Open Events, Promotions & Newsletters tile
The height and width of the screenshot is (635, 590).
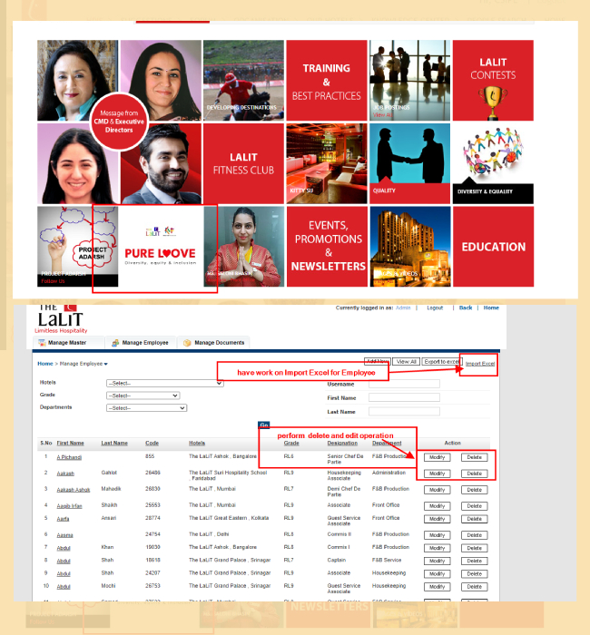(x=327, y=247)
